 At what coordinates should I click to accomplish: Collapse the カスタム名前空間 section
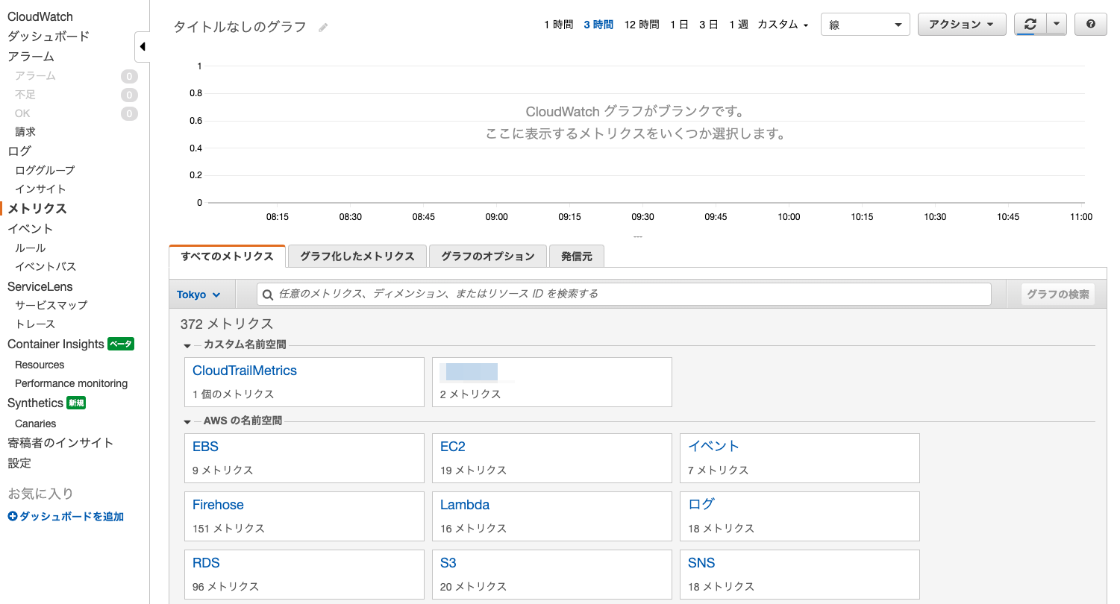coord(187,345)
